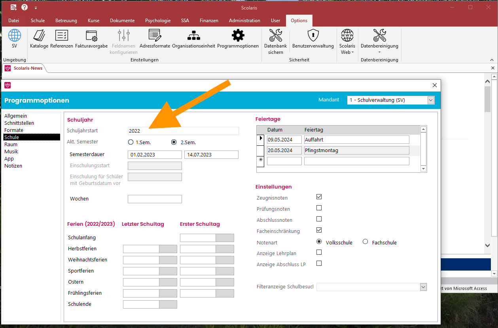This screenshot has width=498, height=328.
Task: Switch to the SSA ribbon tab
Action: [x=185, y=21]
